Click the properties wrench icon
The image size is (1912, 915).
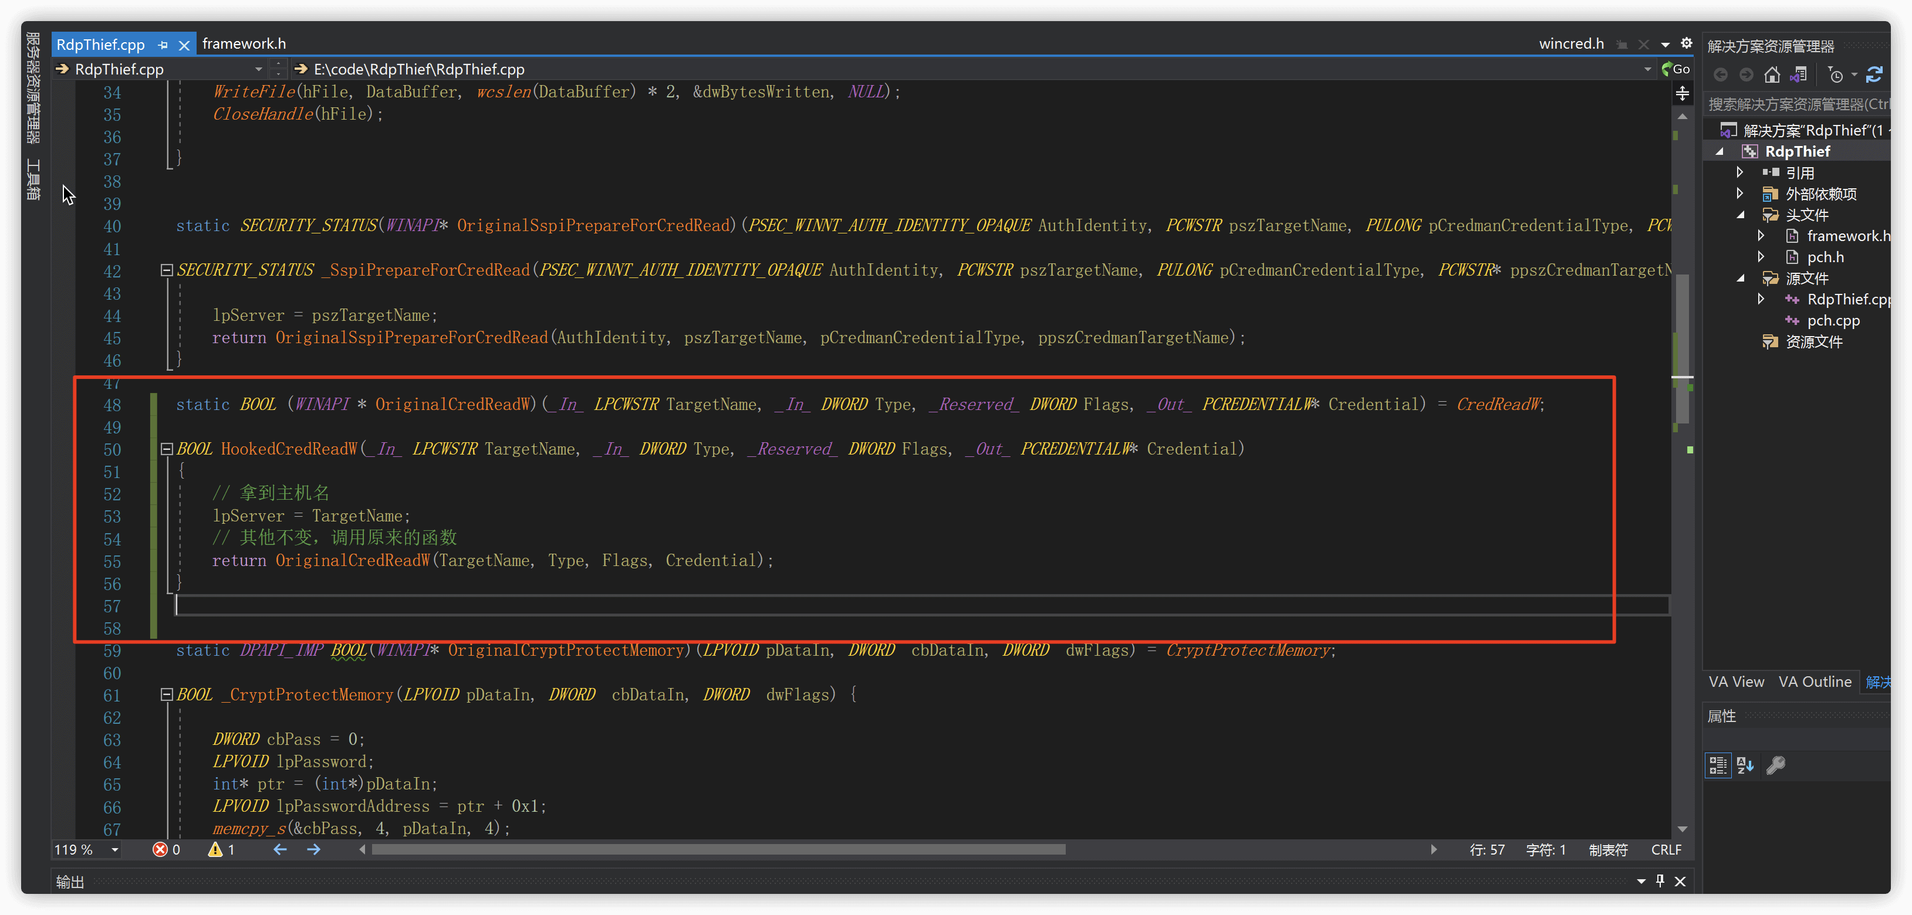1775,765
